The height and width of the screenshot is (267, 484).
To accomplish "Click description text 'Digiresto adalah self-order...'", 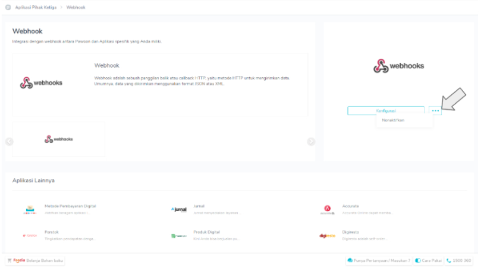I will 364,239.
